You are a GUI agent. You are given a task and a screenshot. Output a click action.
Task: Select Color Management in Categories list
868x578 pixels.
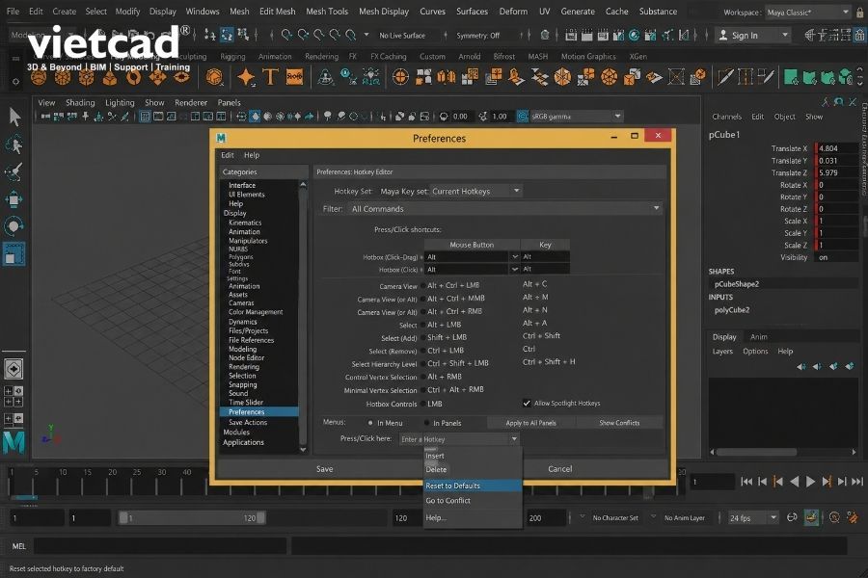tap(256, 312)
